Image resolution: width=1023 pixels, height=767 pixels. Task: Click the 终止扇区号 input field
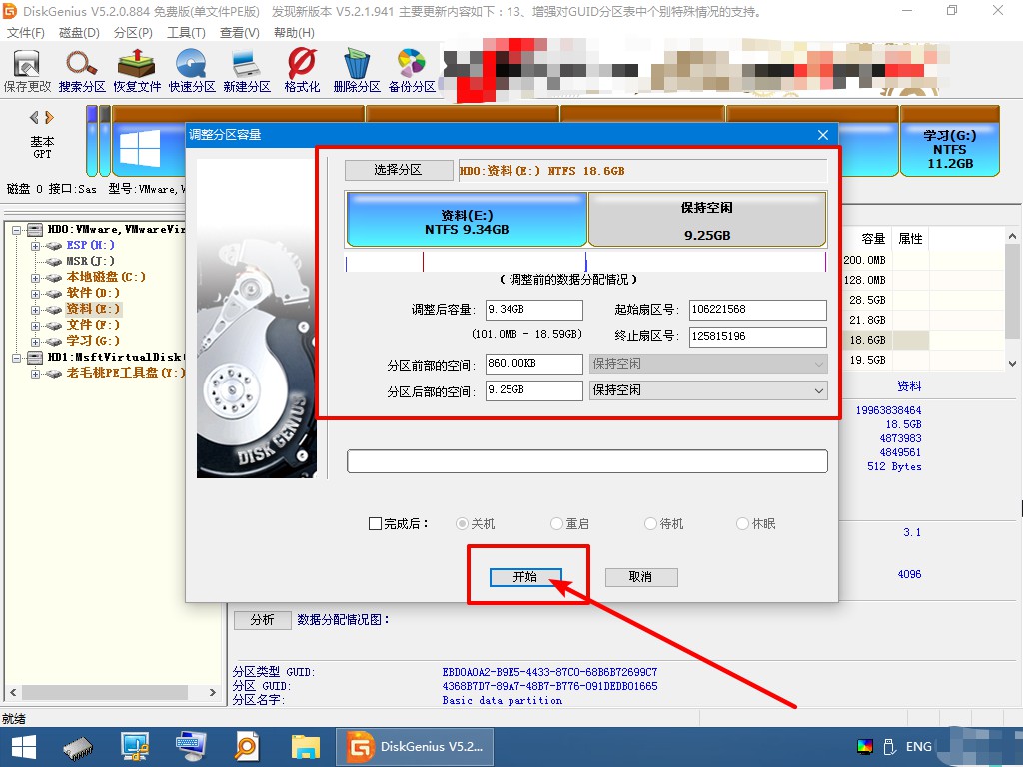pos(757,337)
